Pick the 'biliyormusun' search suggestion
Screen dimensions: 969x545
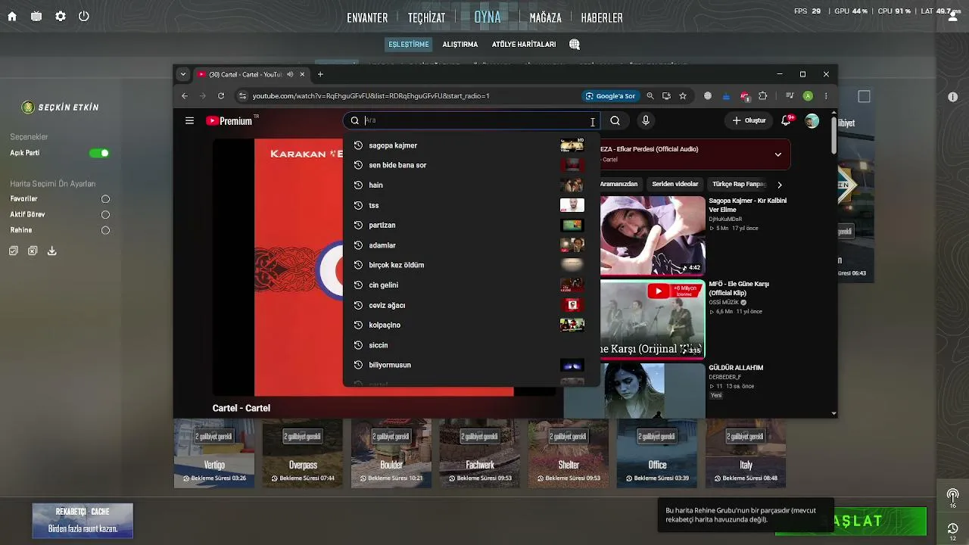(471, 365)
